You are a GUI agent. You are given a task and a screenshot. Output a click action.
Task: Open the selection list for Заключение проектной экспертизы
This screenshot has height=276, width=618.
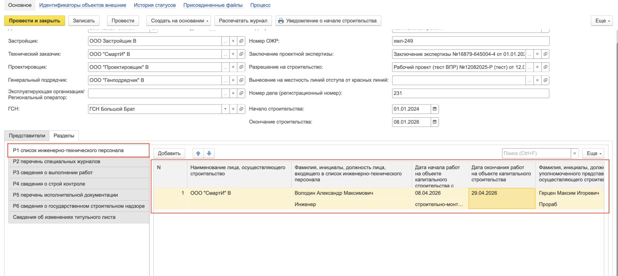tap(530, 54)
